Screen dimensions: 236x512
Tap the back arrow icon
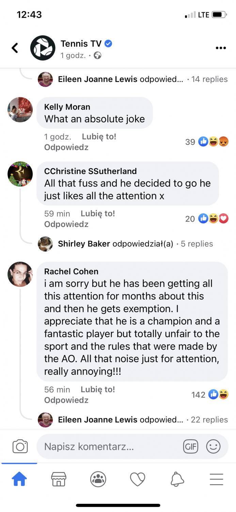point(15,48)
